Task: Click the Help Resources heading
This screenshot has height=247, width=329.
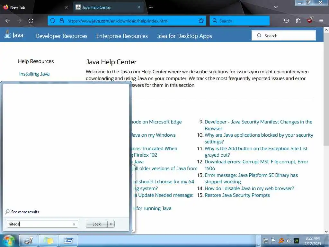Action: (36, 61)
